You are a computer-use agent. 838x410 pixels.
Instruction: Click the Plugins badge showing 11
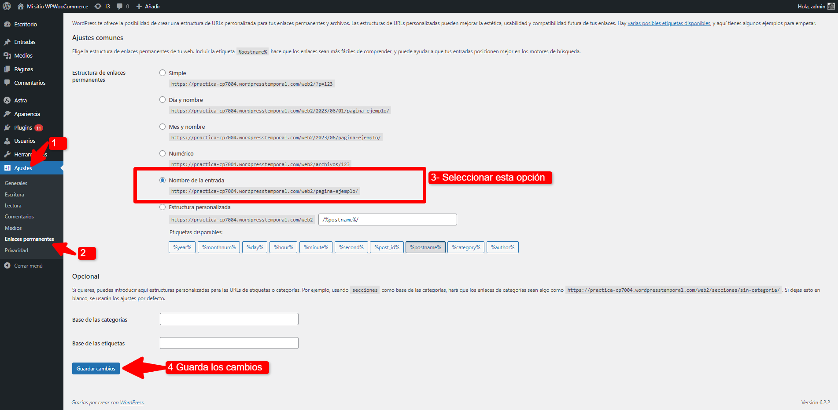(39, 128)
